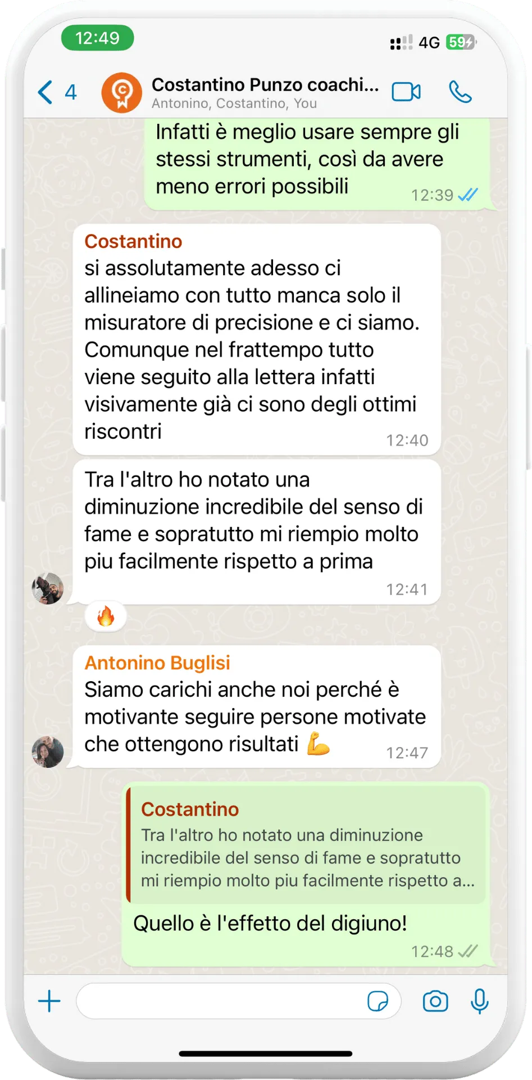Open the group's orange profile picture

click(122, 93)
